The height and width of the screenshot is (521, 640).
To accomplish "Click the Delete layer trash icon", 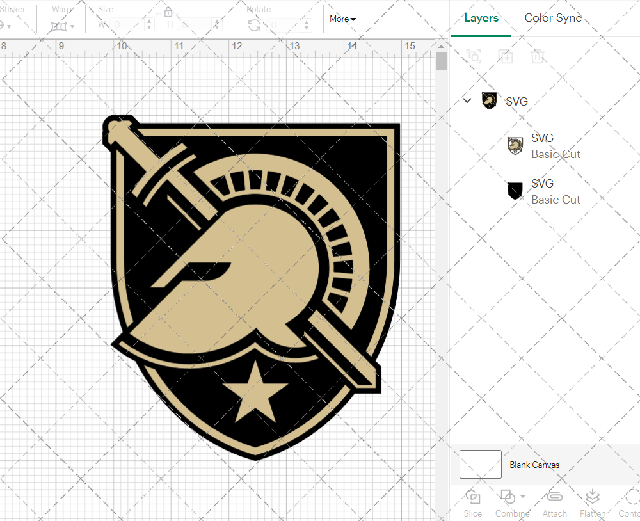I will 538,56.
